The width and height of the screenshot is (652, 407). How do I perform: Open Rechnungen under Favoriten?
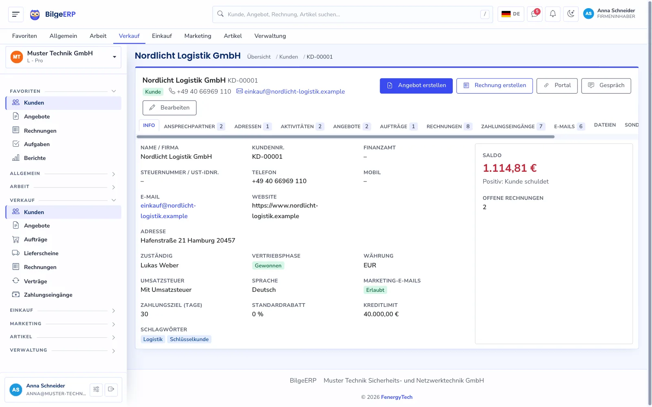tap(64, 131)
